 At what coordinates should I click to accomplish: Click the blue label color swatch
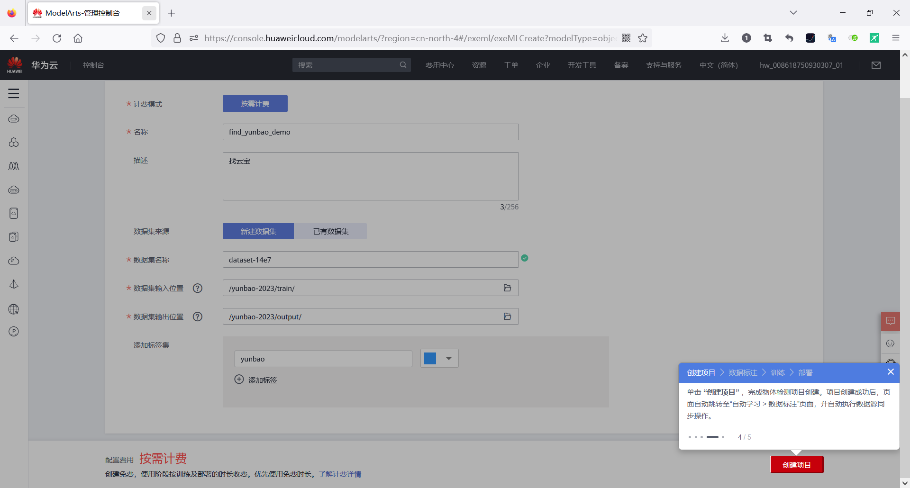(x=430, y=359)
